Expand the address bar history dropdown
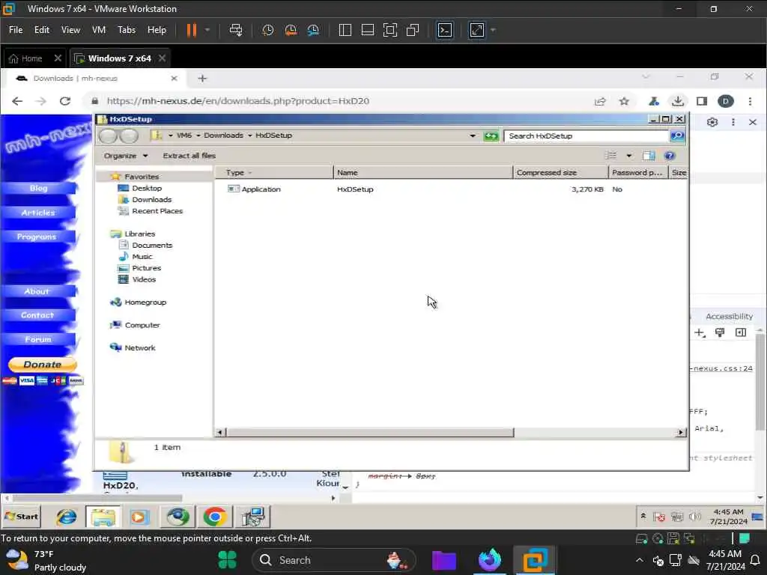This screenshot has width=767, height=575. [473, 136]
